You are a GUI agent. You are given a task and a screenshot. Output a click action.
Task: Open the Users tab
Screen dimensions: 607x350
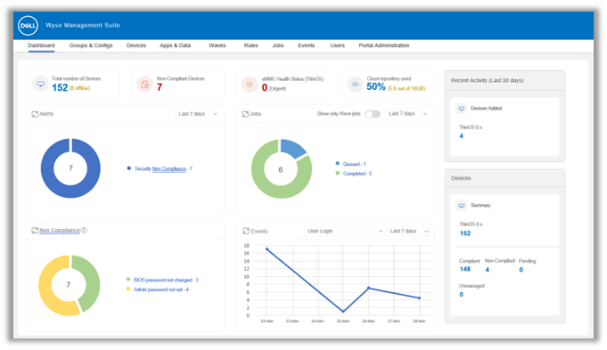337,45
